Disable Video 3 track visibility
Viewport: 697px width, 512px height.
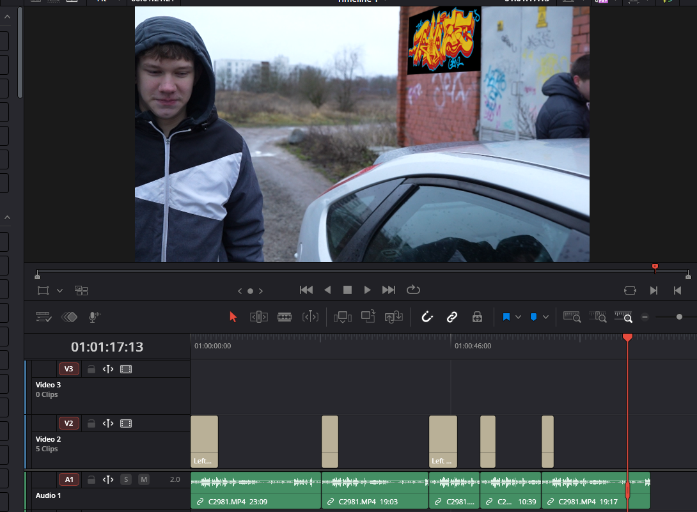126,369
